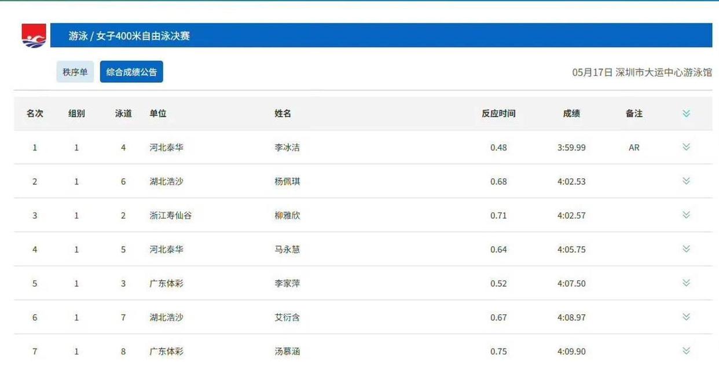Click reaction time 0.64
The width and height of the screenshot is (719, 366).
coord(498,250)
